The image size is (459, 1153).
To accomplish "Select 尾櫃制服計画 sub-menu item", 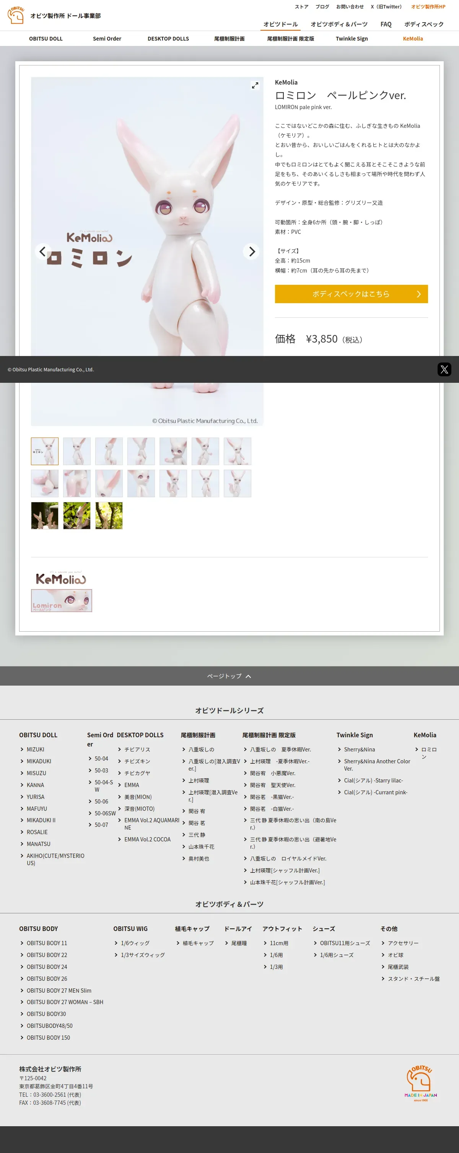I will coord(229,39).
